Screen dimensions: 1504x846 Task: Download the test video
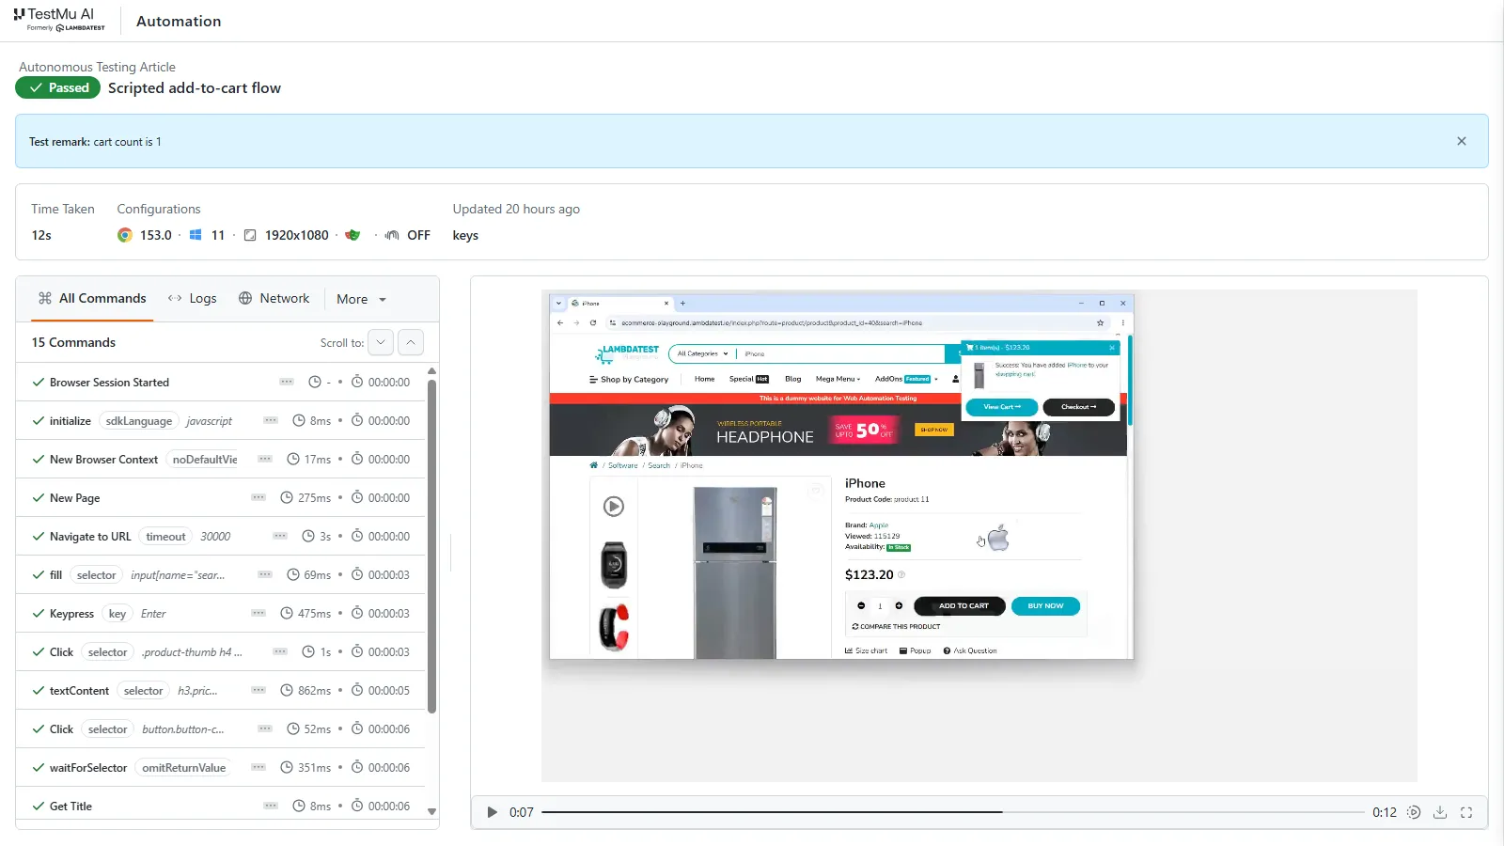click(x=1440, y=812)
